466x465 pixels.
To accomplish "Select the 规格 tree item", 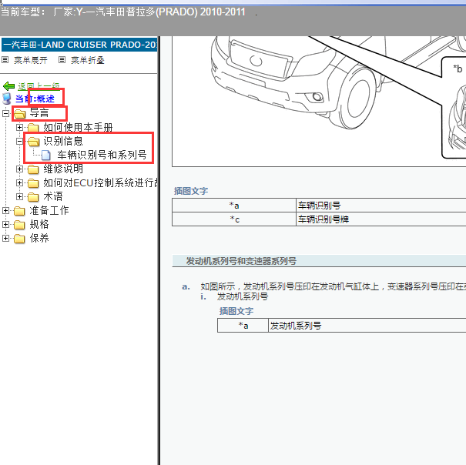I will 39,224.
